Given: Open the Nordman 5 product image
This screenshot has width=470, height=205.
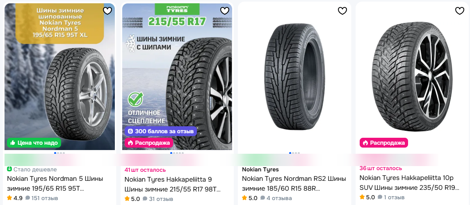Looking at the screenshot, I should [59, 76].
